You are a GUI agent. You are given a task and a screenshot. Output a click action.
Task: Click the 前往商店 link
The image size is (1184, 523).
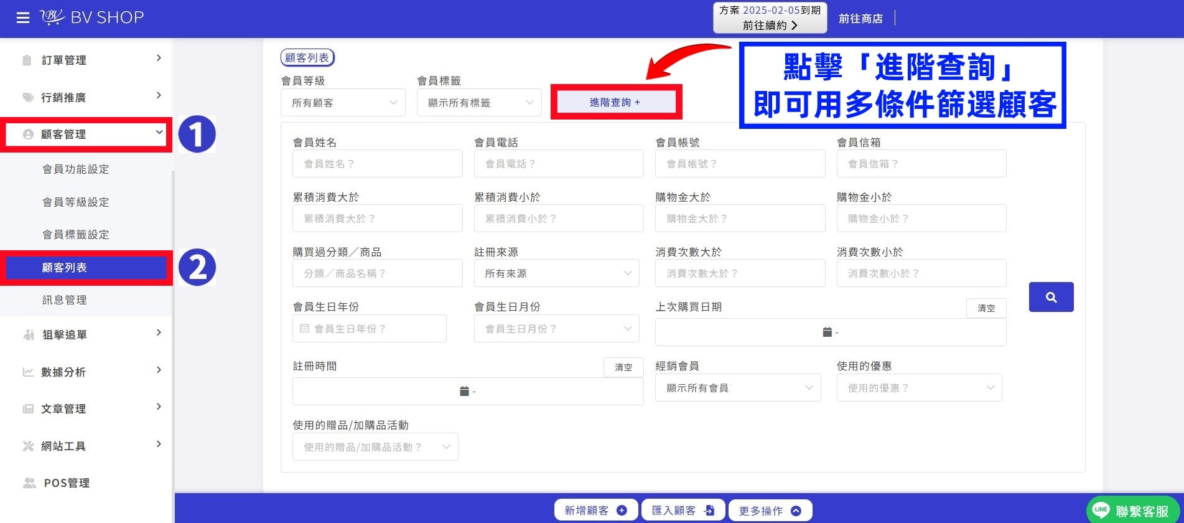click(x=860, y=19)
